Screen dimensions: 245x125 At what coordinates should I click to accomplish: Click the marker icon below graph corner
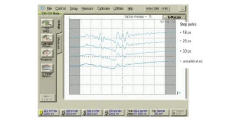178,93
